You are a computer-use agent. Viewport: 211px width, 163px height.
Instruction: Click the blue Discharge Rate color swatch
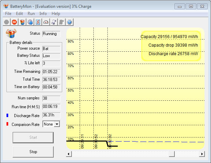click(8, 115)
